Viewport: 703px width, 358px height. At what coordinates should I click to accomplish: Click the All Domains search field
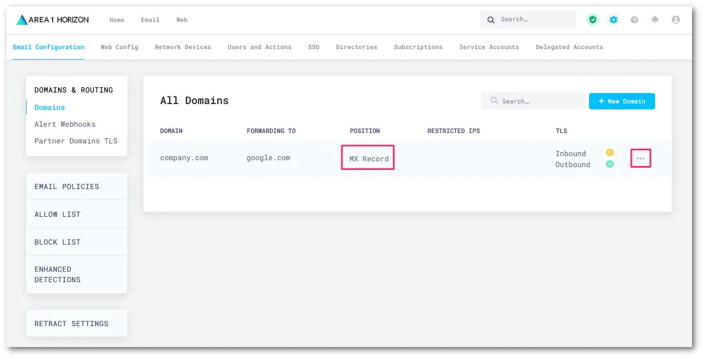click(x=532, y=101)
